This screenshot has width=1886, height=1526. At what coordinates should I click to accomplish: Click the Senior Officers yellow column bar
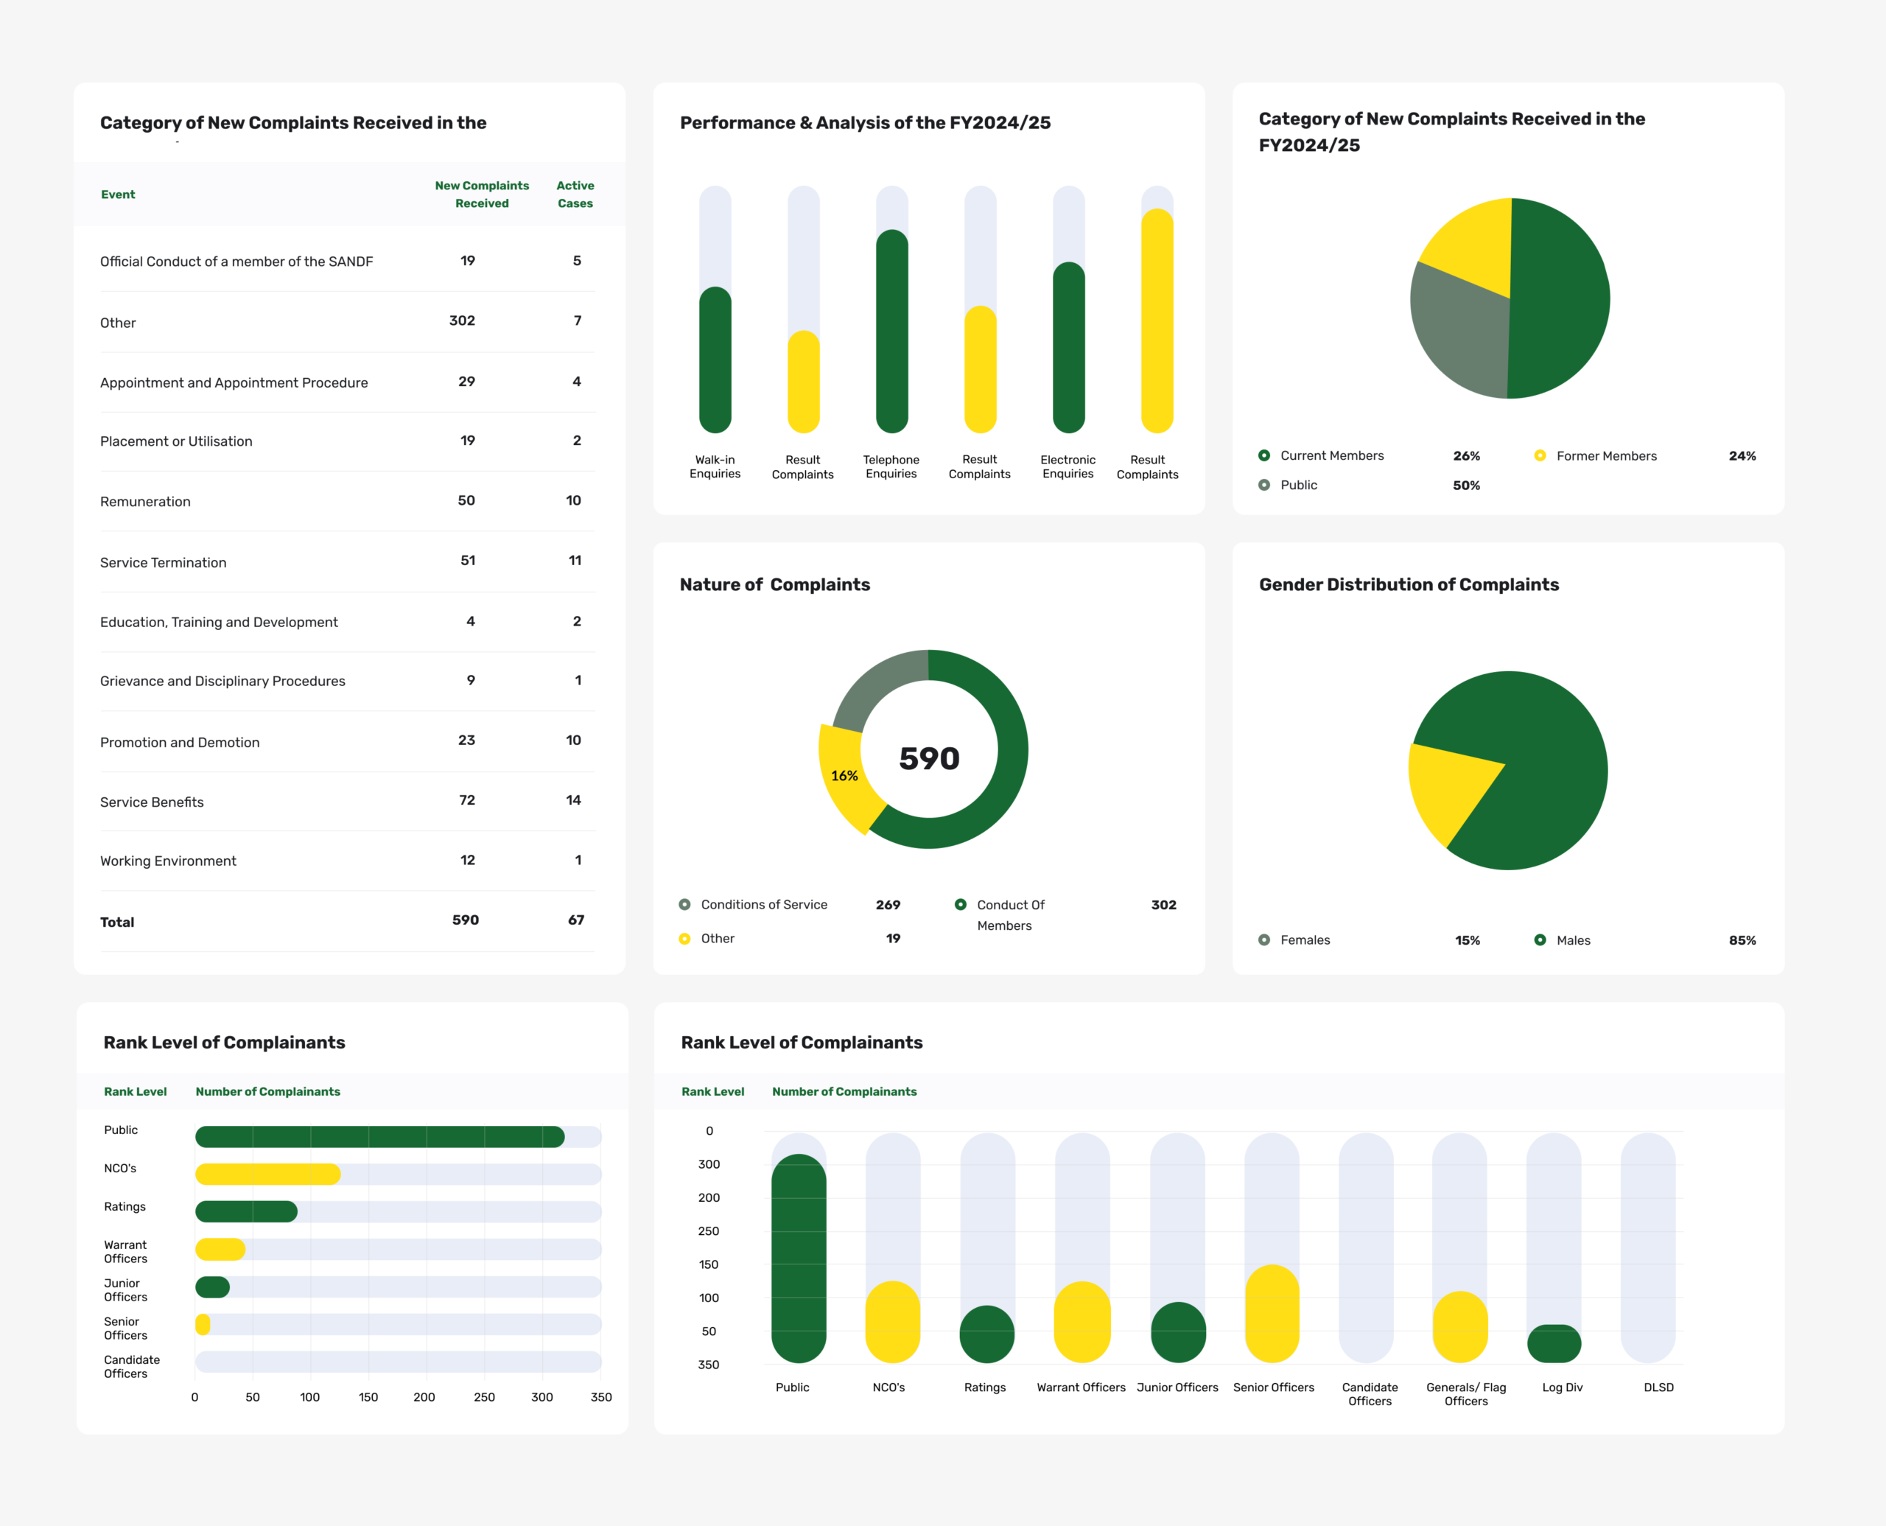click(x=1272, y=1314)
